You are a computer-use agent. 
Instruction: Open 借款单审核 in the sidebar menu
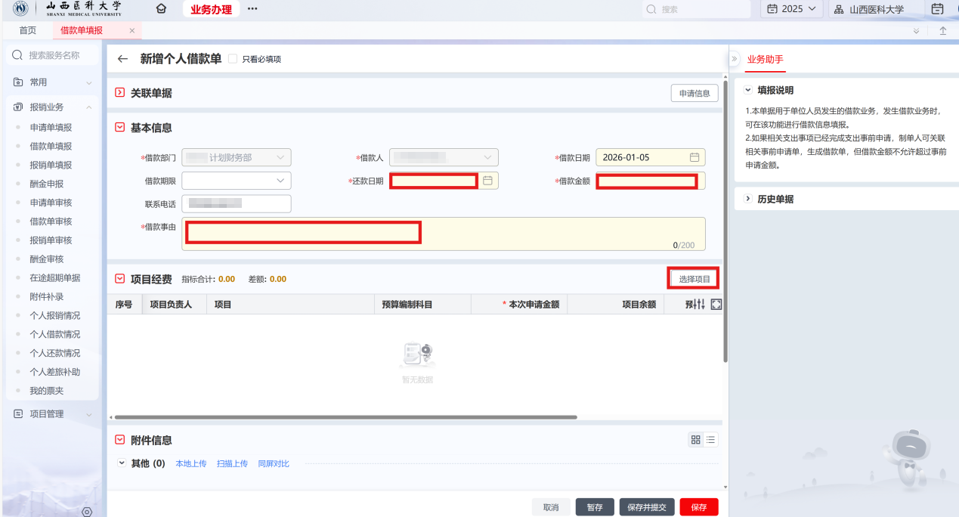pos(51,221)
